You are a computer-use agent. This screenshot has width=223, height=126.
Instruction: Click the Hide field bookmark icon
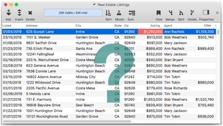158,13
